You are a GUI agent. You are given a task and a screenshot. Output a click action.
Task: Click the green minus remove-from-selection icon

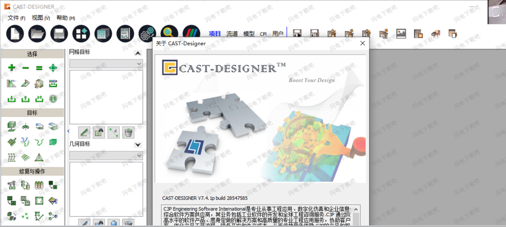pos(26,68)
